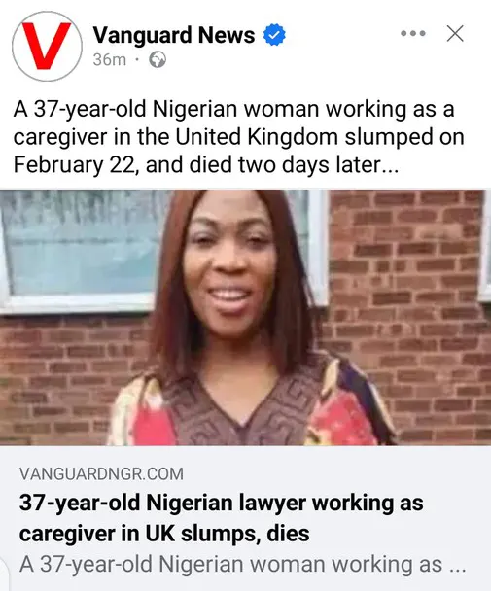
Task: Click the article description snippet text
Action: pyautogui.click(x=242, y=564)
